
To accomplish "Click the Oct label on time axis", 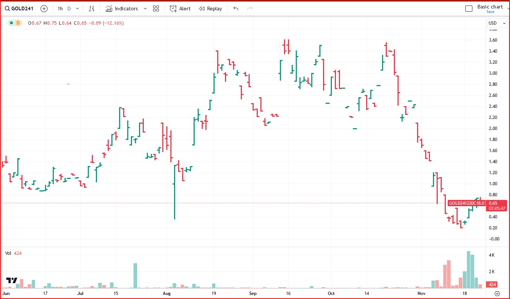I will [x=331, y=293].
